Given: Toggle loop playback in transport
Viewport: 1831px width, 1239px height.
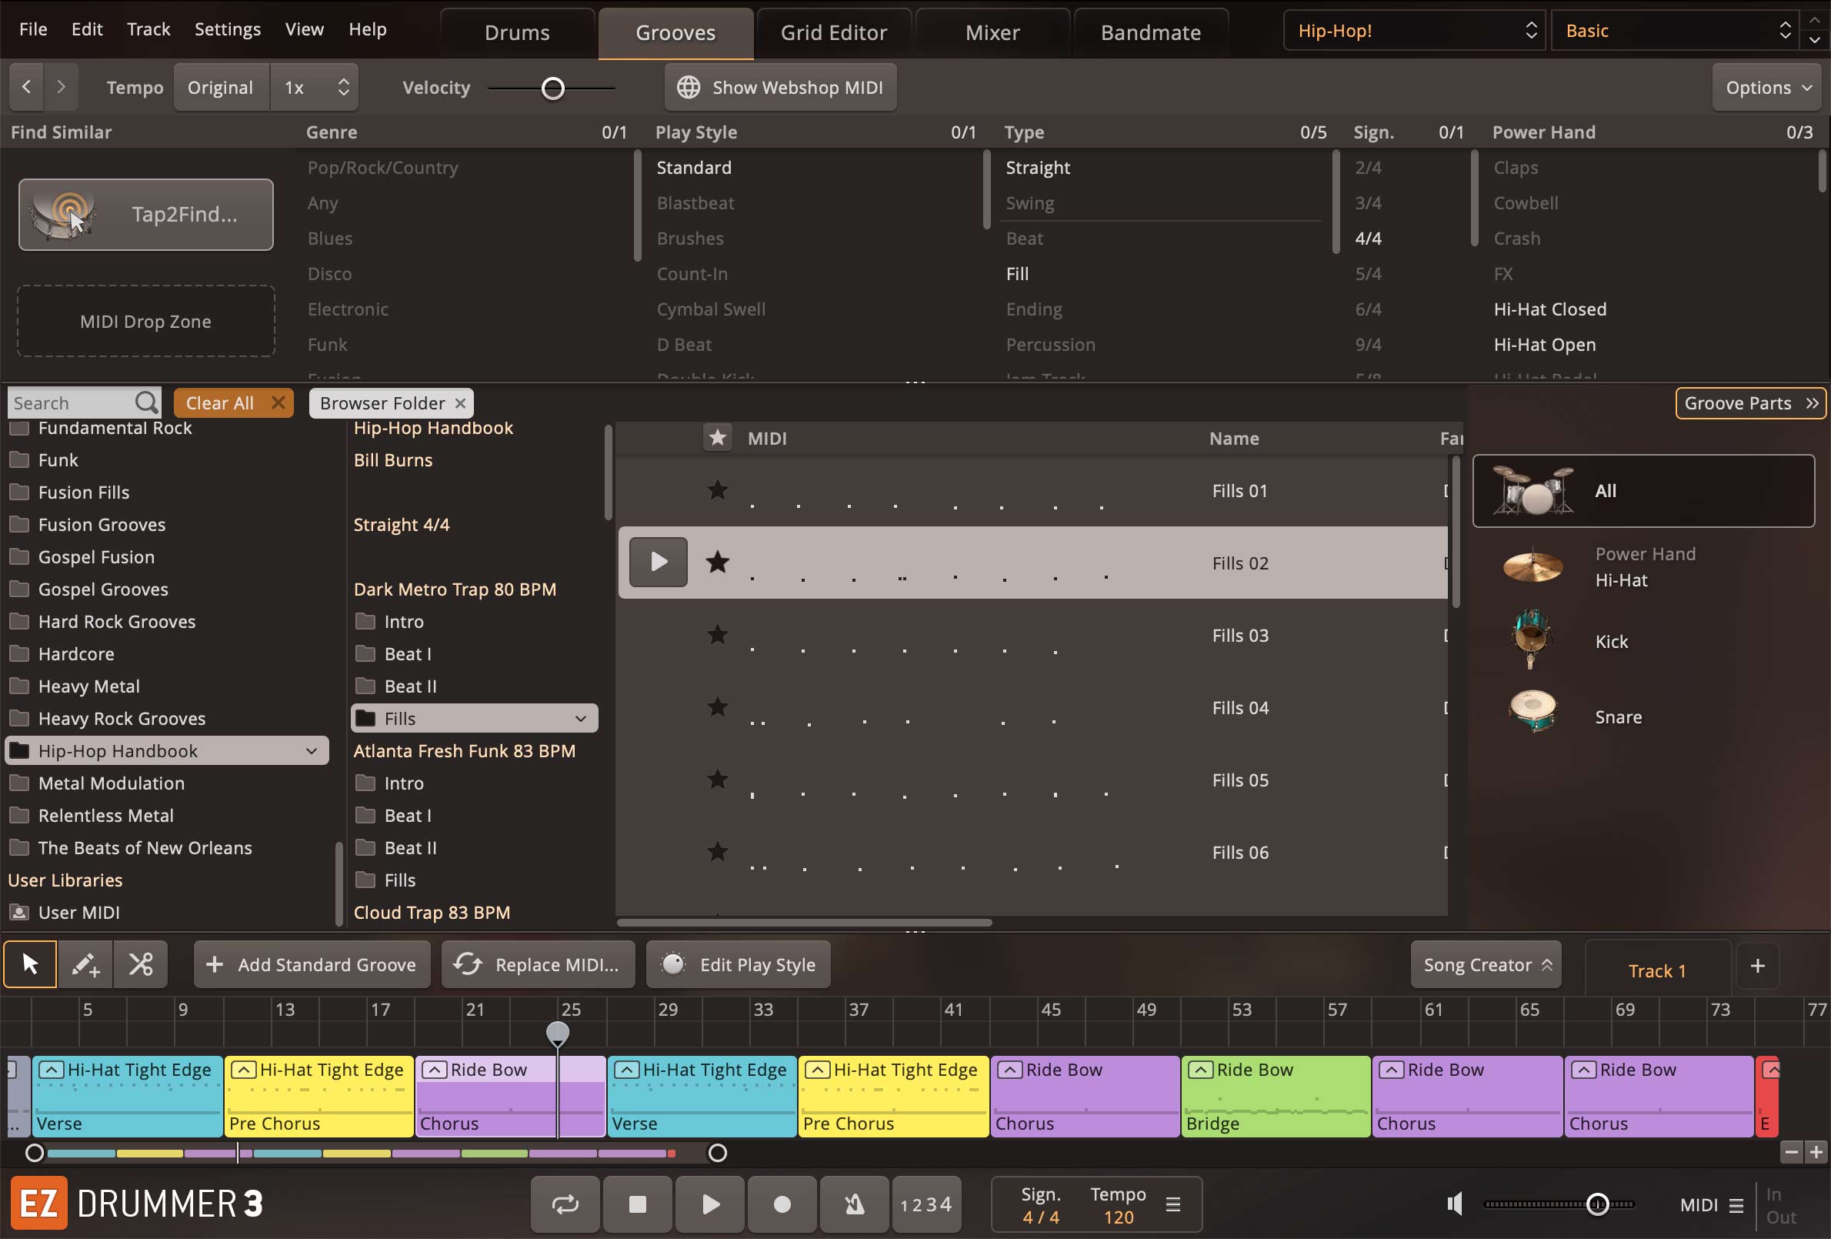Looking at the screenshot, I should [x=565, y=1204].
